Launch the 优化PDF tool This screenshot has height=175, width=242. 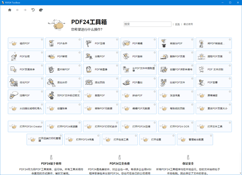(26, 82)
